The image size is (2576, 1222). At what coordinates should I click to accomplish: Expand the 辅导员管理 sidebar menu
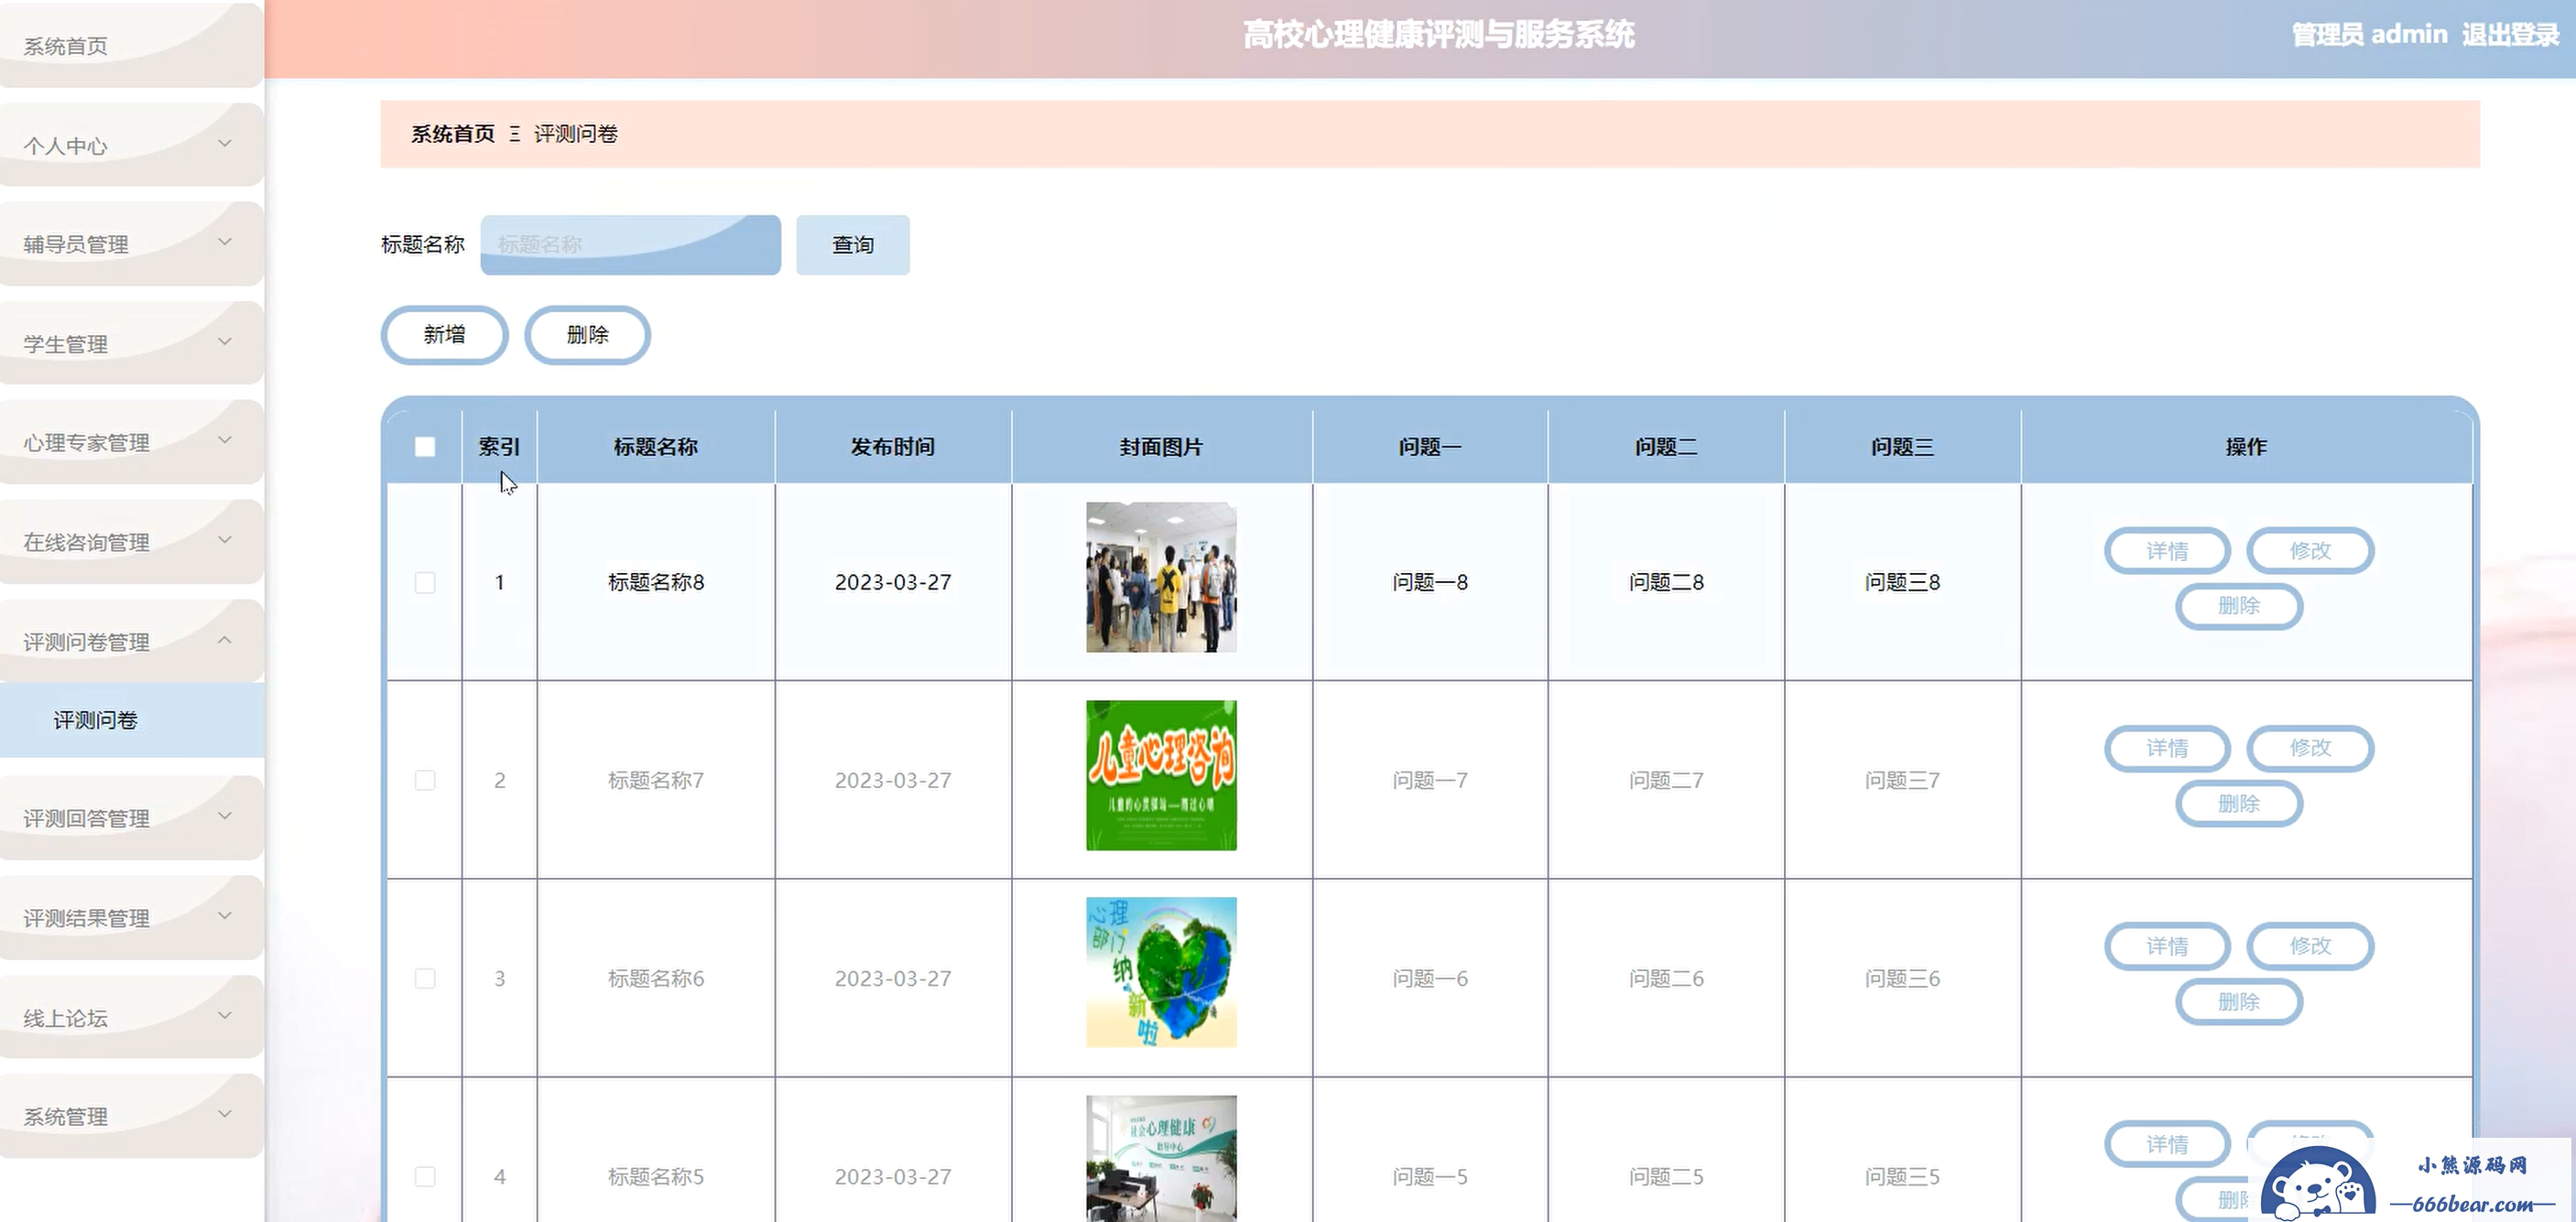(131, 243)
